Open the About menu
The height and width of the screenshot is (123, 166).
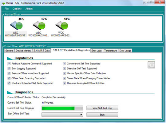pyautogui.click(x=29, y=9)
